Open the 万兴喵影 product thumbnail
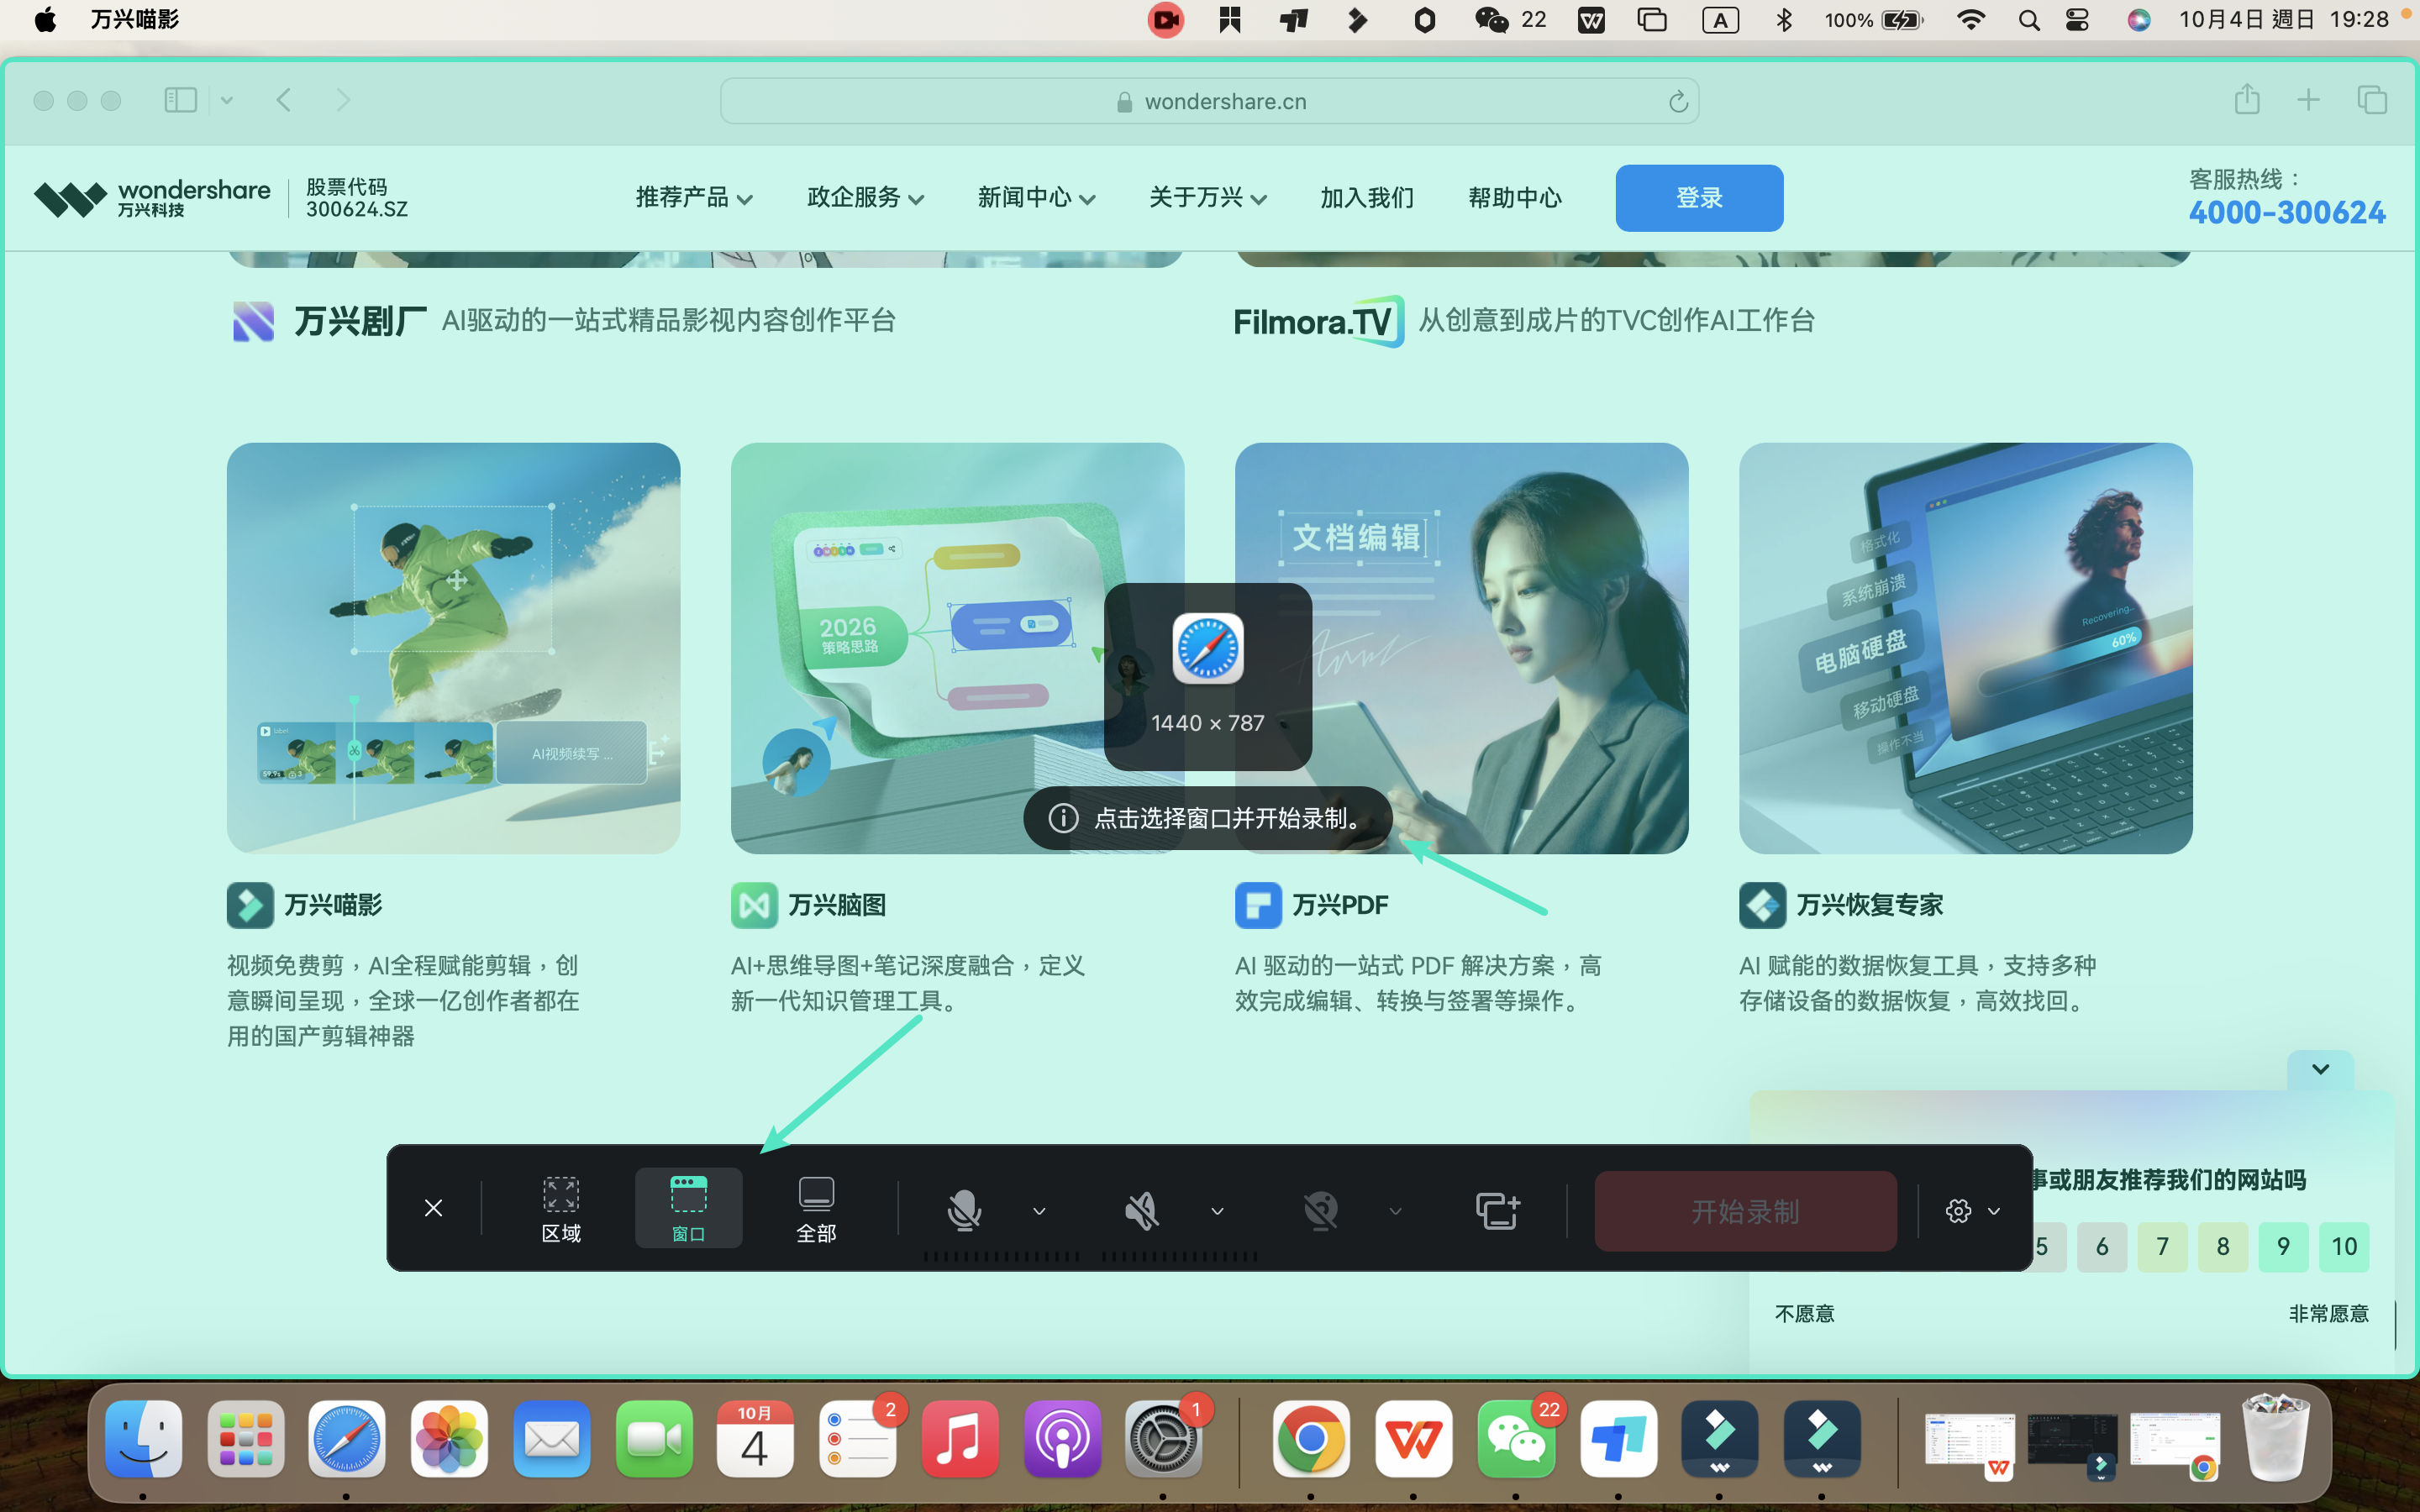Screen dimensions: 2420x1512 tap(453, 648)
